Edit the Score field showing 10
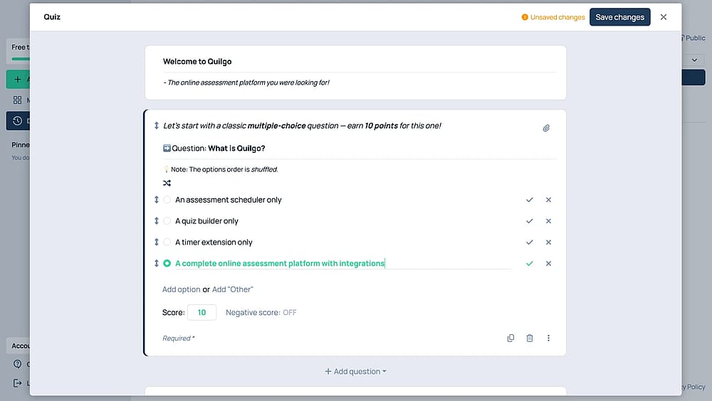712x401 pixels. point(201,313)
